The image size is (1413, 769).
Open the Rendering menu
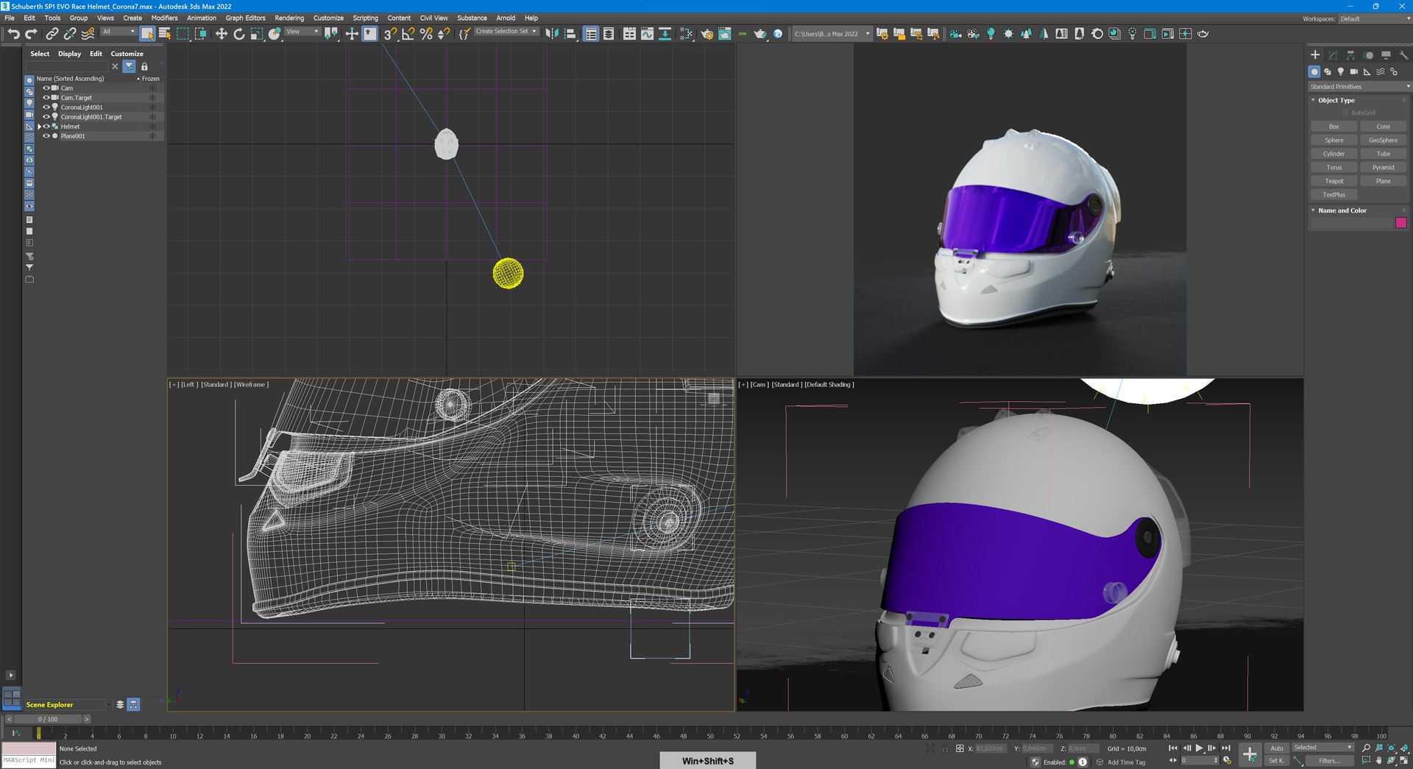coord(289,18)
